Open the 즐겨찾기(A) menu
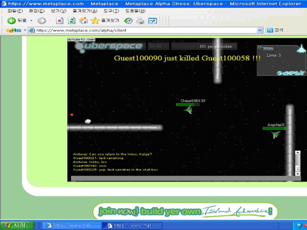The width and height of the screenshot is (307, 230). [85, 11]
